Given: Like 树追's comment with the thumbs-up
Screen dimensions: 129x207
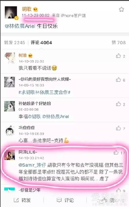Looking at the screenshot, I should point(118,56).
